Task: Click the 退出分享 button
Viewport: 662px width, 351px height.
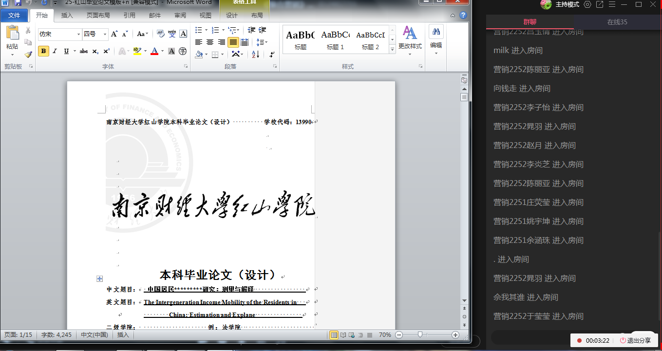Action: coord(635,340)
